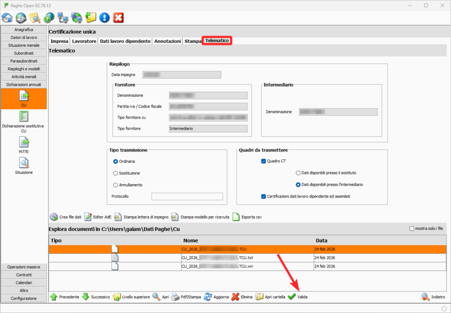Switch to the Lavoratore tab
Viewport: 451px width, 313px height.
84,41
